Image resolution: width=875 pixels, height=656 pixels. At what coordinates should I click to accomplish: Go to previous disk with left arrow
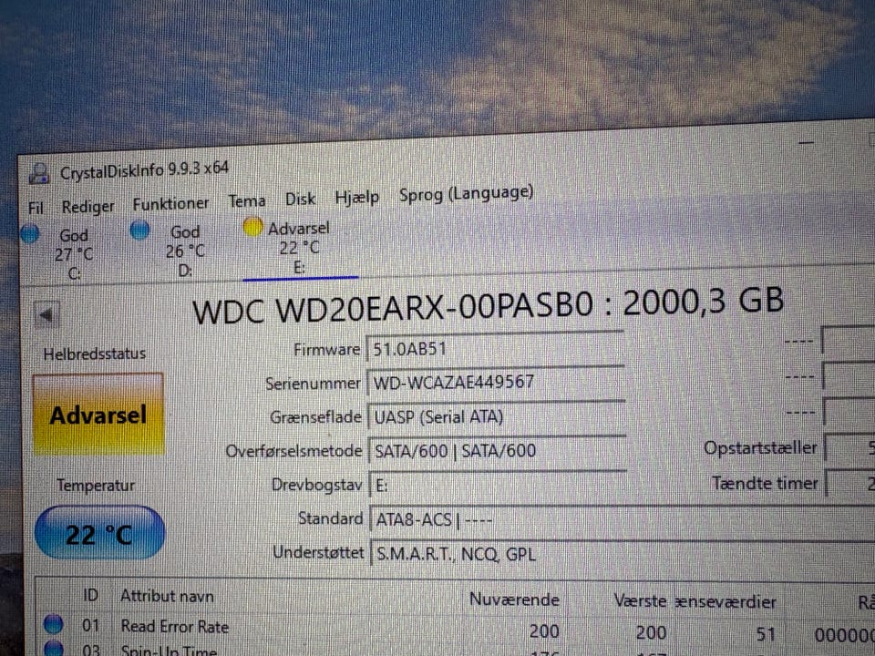point(46,315)
